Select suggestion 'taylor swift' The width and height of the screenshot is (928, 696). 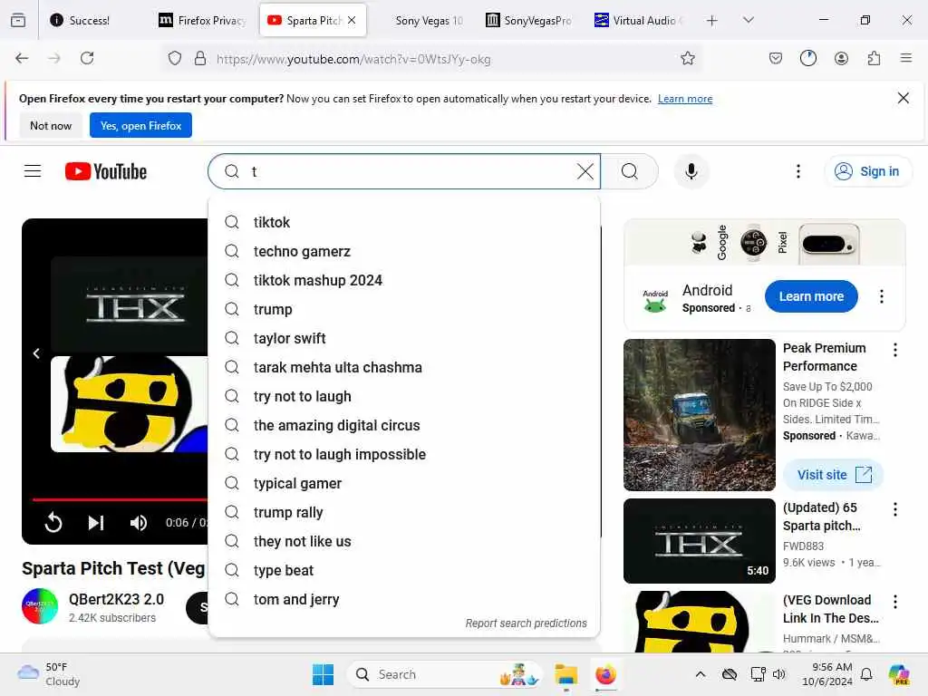404,339
